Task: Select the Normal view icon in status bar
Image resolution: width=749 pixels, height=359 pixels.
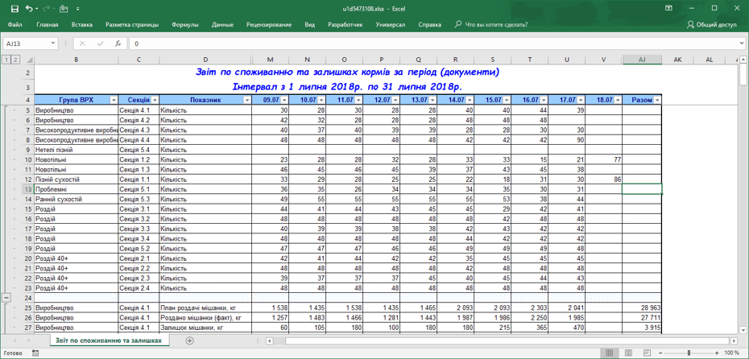Action: [x=610, y=353]
